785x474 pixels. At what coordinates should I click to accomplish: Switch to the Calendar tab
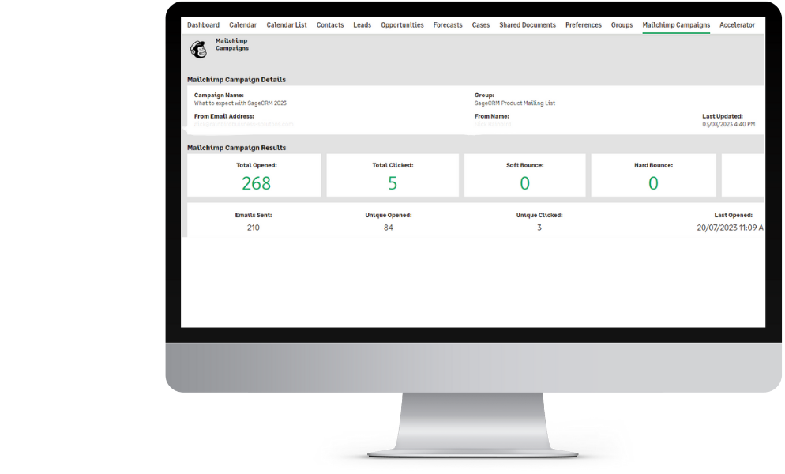pyautogui.click(x=242, y=25)
